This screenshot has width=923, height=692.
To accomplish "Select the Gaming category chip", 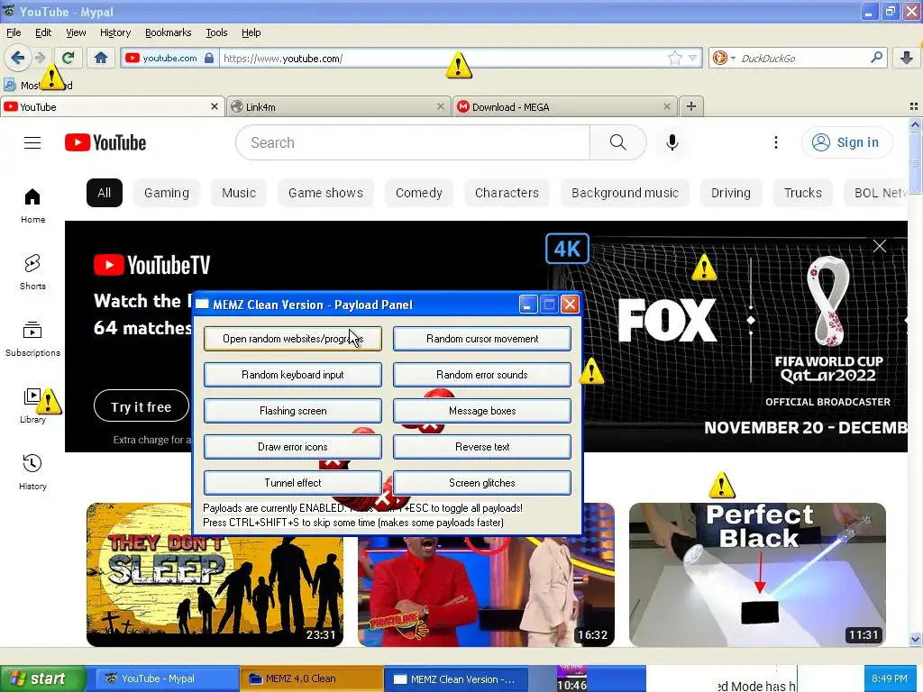I will click(x=167, y=193).
